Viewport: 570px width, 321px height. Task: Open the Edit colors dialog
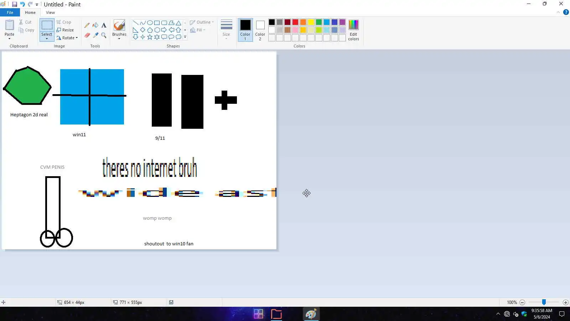pos(353,30)
